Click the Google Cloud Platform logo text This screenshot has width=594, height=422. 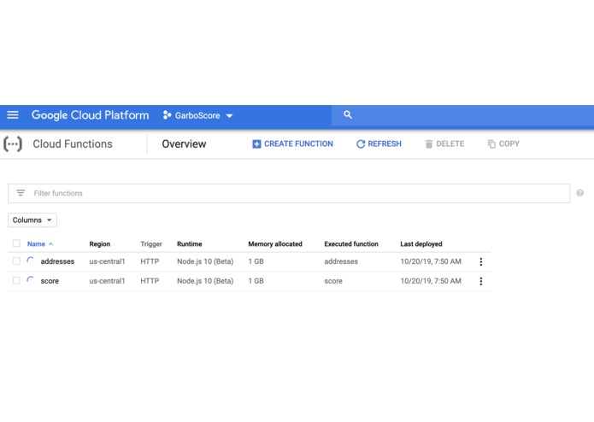click(x=90, y=115)
